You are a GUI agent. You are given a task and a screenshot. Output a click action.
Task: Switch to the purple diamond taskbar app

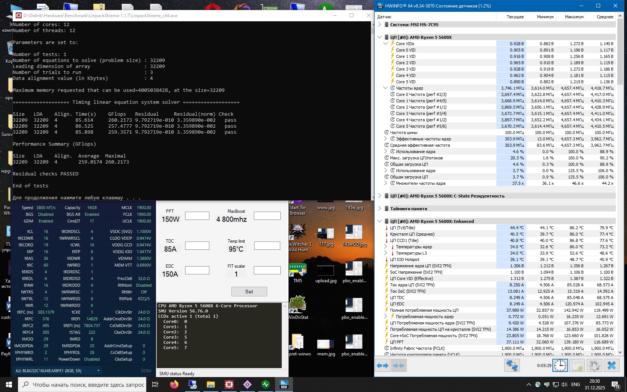[x=247, y=384]
